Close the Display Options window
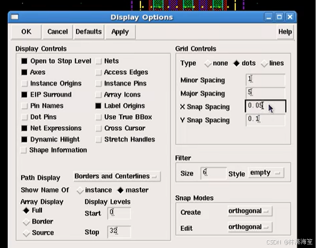The image size is (316, 248). point(290,17)
